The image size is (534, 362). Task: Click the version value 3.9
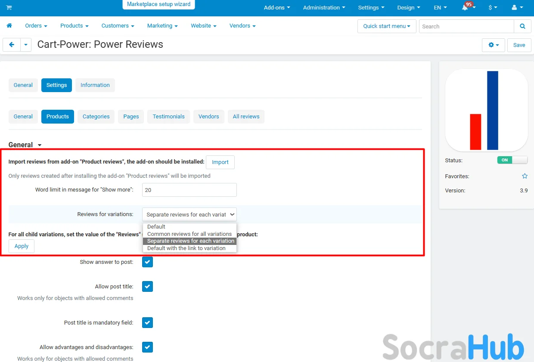pos(524,191)
